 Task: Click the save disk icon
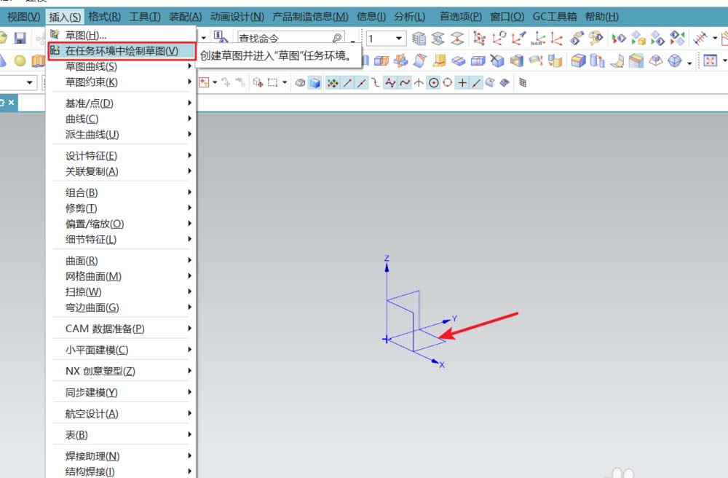click(x=20, y=38)
